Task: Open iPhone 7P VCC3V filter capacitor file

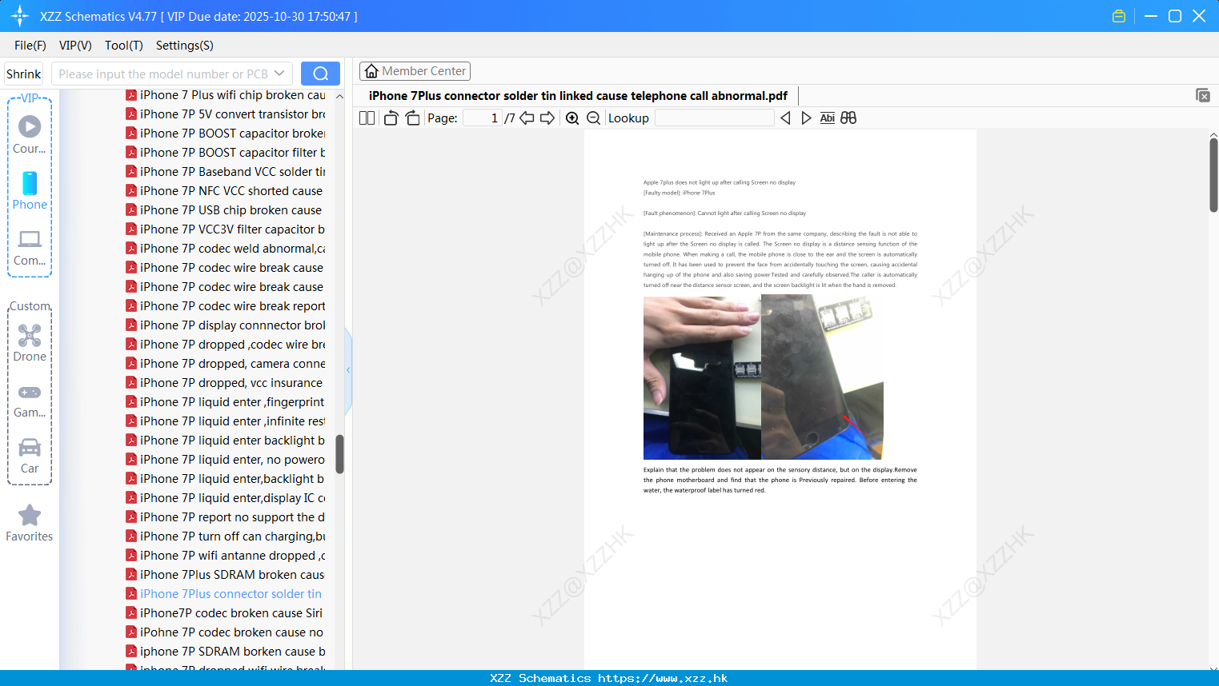Action: point(226,229)
